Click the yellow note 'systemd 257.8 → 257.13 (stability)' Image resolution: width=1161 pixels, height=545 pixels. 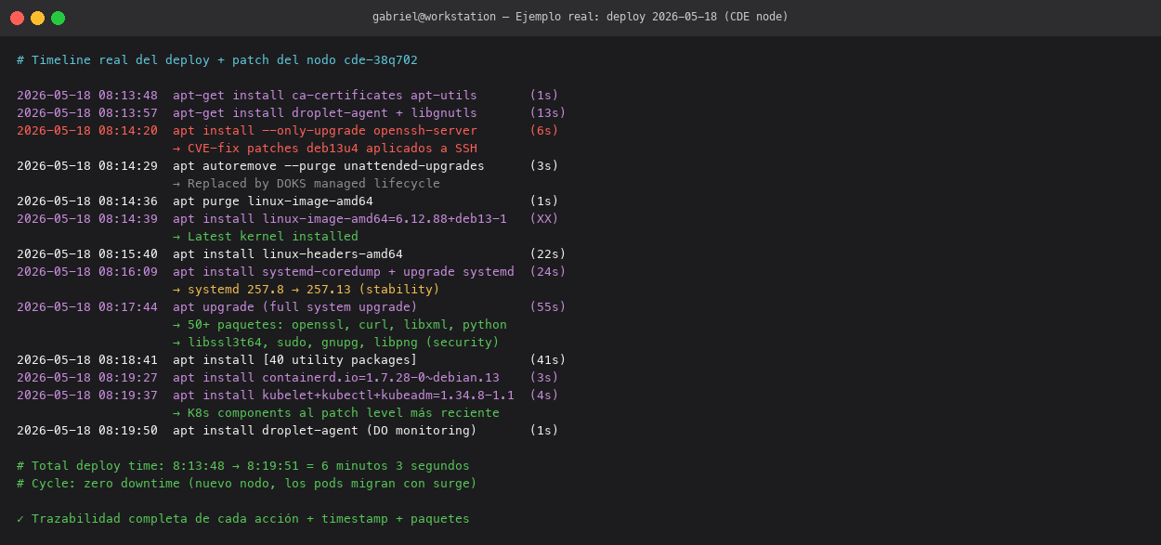[307, 290]
